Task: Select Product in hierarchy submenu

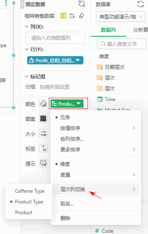Action: point(23,213)
